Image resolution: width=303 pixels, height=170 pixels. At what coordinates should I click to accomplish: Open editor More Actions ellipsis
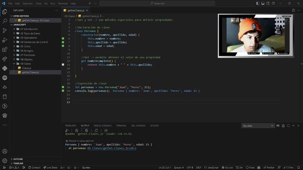[299, 10]
